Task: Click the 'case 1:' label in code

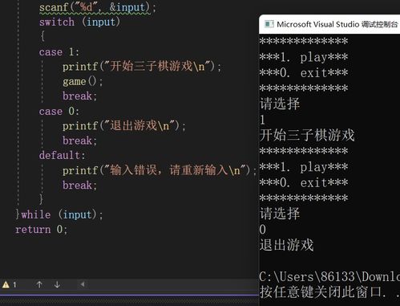Action: pyautogui.click(x=59, y=51)
